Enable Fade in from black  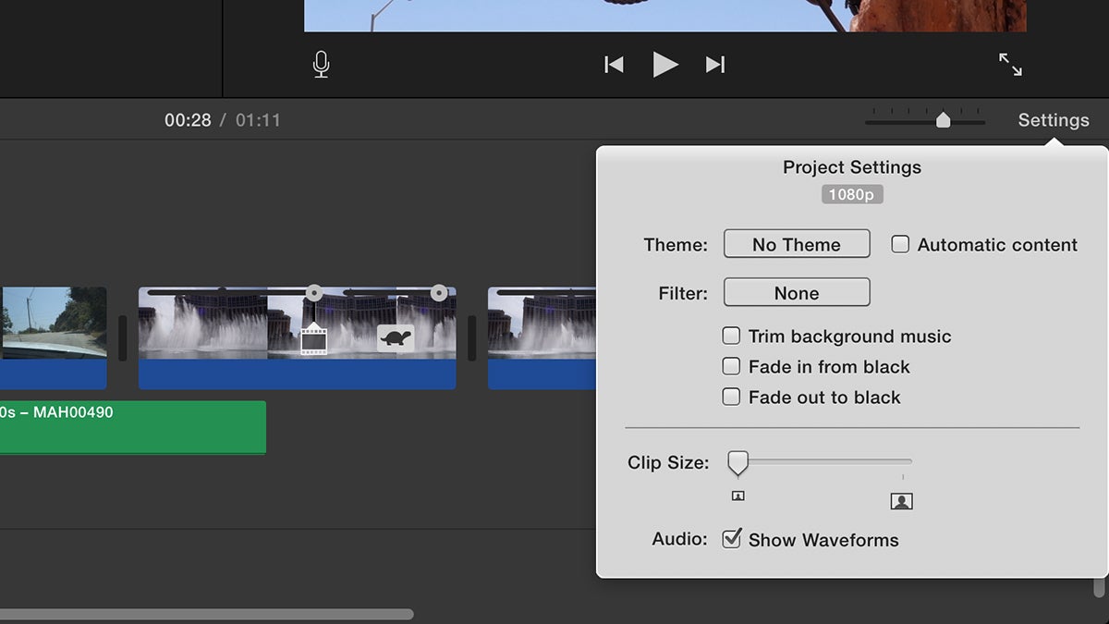tap(731, 366)
